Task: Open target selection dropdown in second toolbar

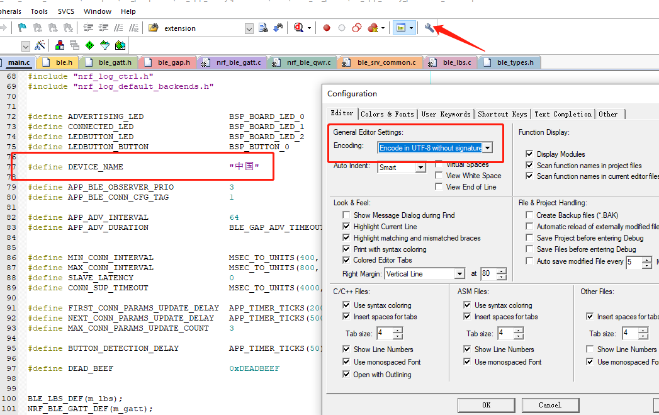Action: 26,46
